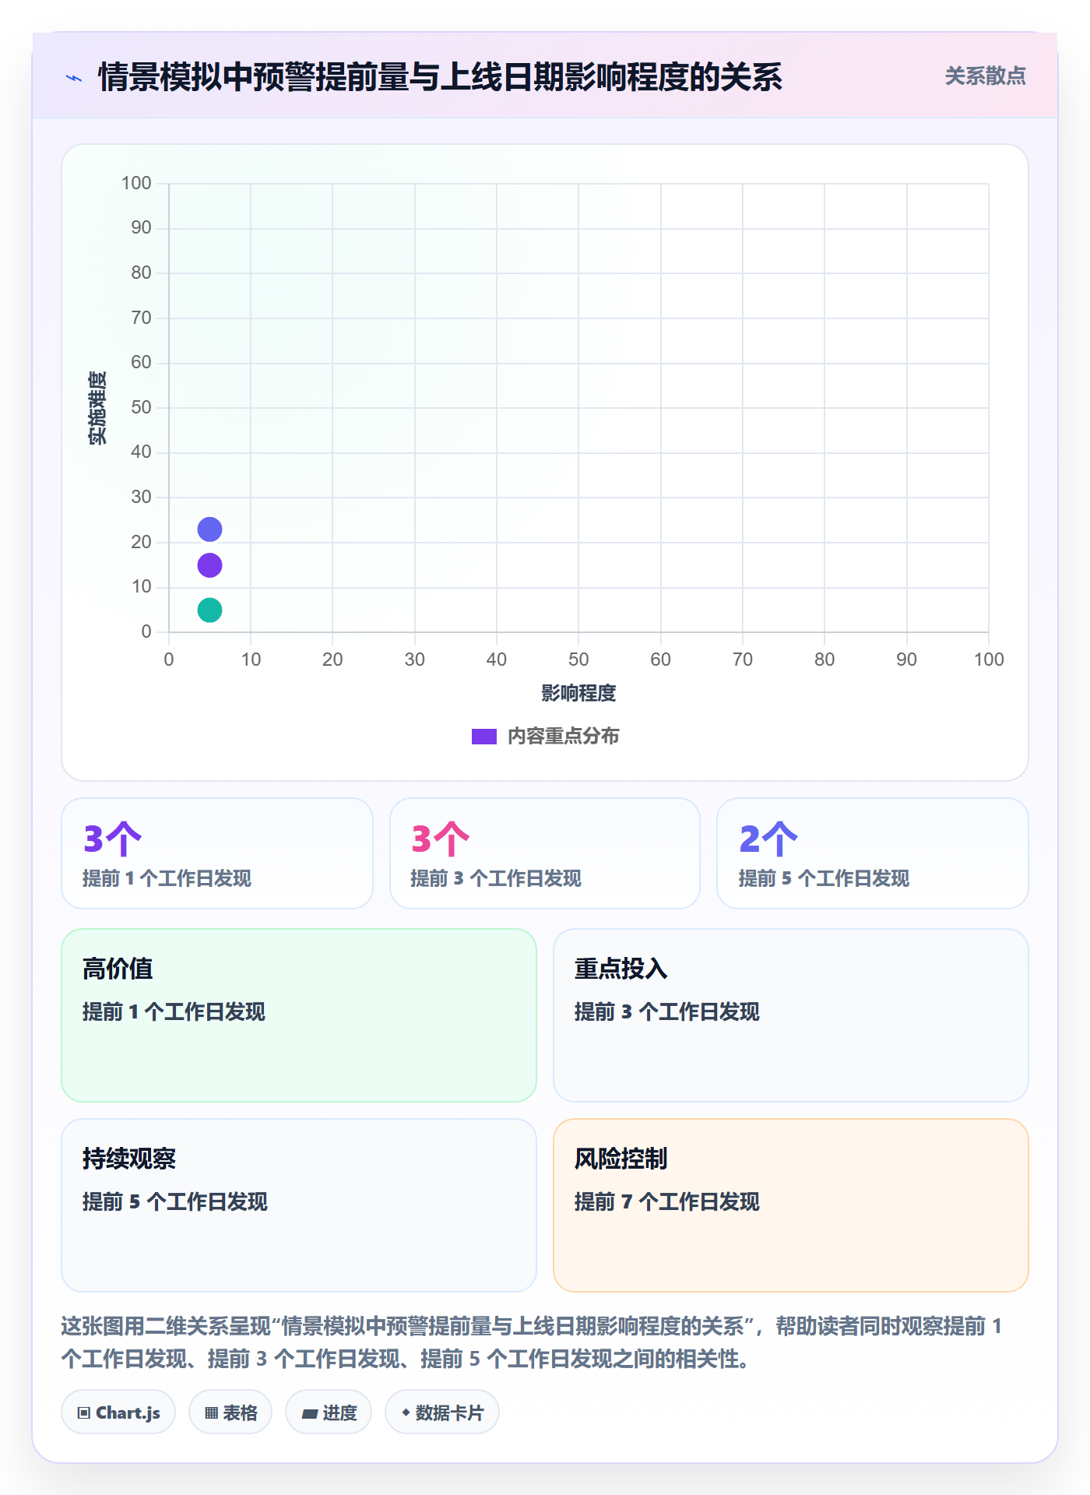This screenshot has height=1495, width=1090.
Task: Click the x-axis tick label 50
Action: [578, 660]
